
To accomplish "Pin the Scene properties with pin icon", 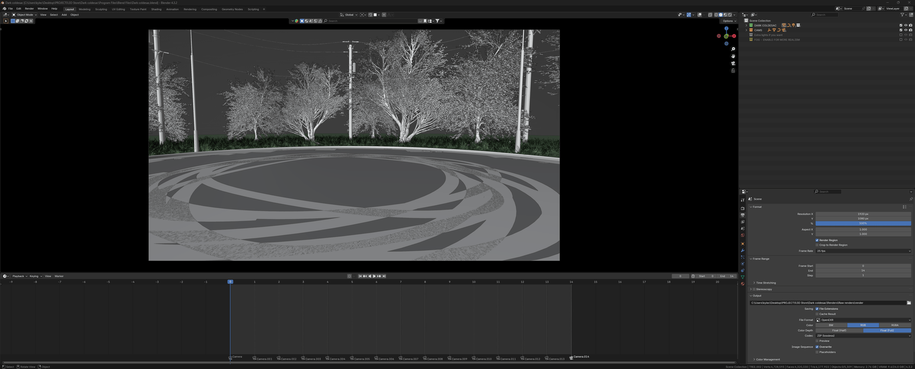I will [911, 199].
